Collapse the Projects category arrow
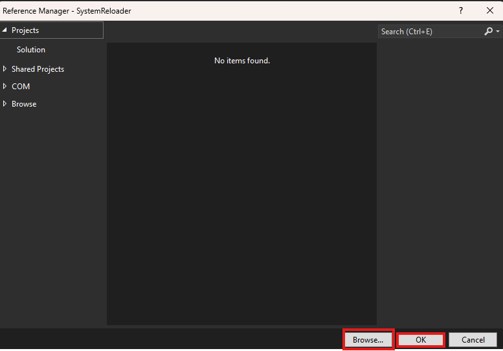503x351 pixels. pyautogui.click(x=5, y=30)
